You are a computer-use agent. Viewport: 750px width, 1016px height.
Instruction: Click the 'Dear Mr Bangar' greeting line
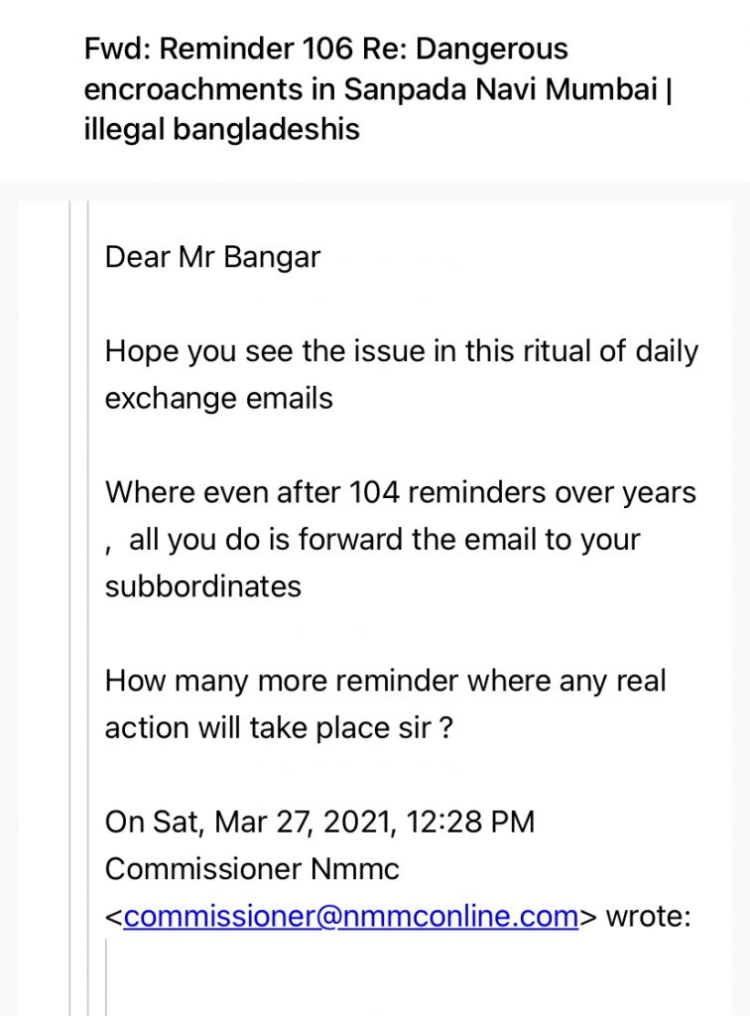click(212, 257)
